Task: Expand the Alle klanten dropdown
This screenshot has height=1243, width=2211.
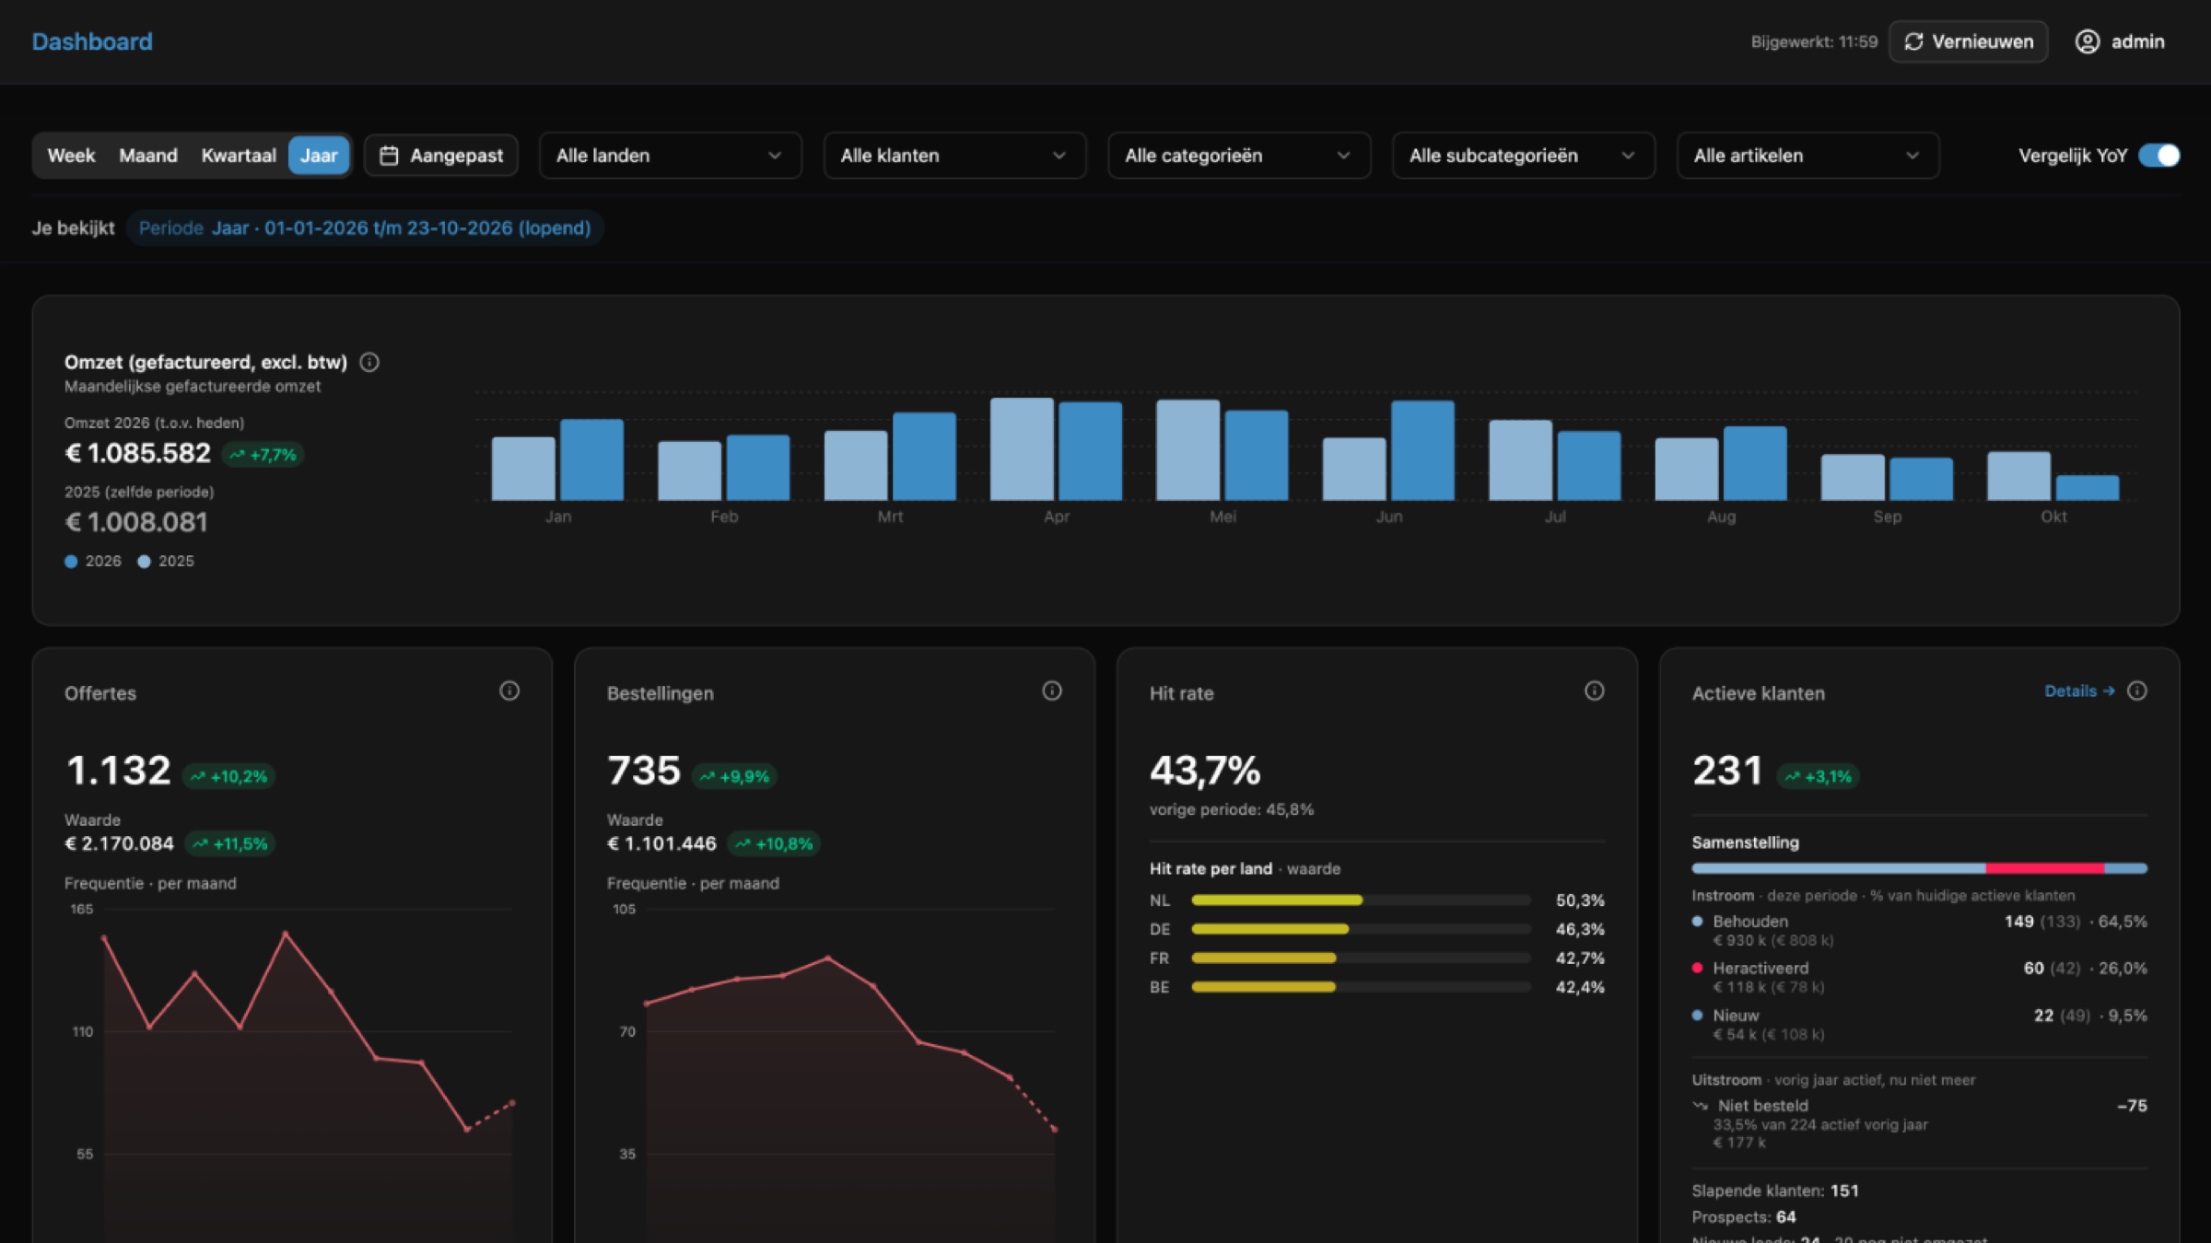Action: coord(954,156)
